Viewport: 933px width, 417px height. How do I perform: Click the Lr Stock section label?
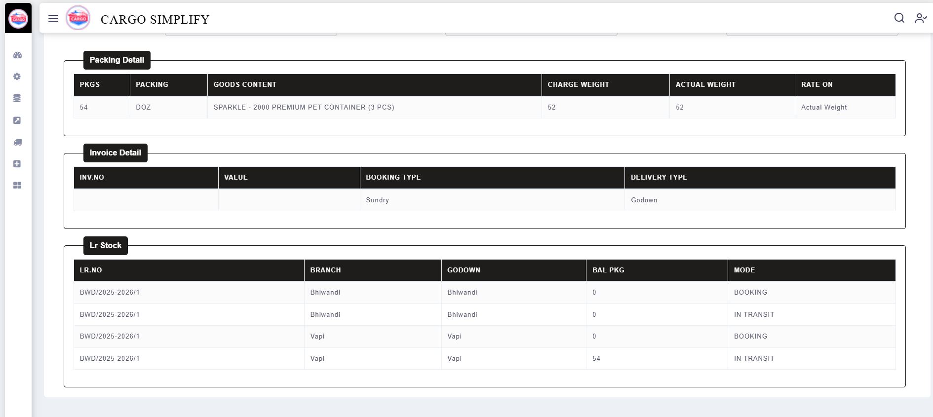pos(105,246)
